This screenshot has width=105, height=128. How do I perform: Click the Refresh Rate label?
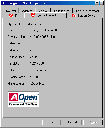(x=16, y=57)
